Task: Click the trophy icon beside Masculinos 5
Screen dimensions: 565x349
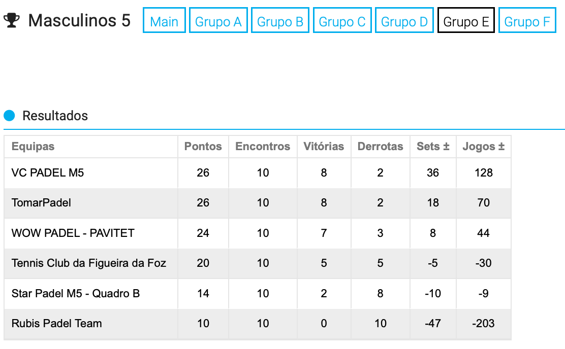Action: coord(12,20)
